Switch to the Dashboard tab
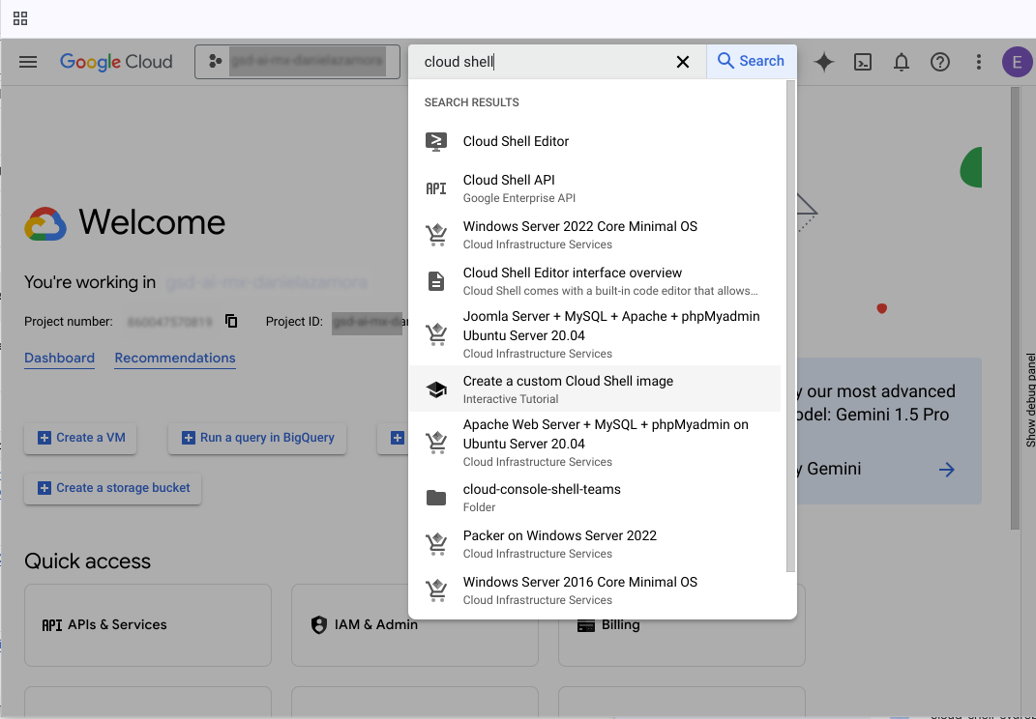This screenshot has height=719, width=1036. (x=59, y=358)
